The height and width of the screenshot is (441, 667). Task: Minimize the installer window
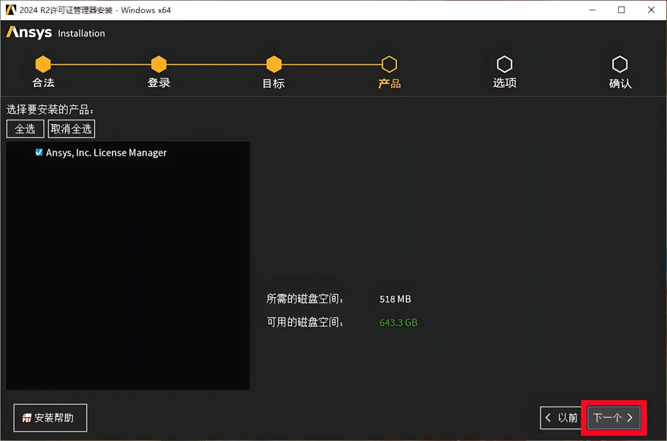click(592, 10)
